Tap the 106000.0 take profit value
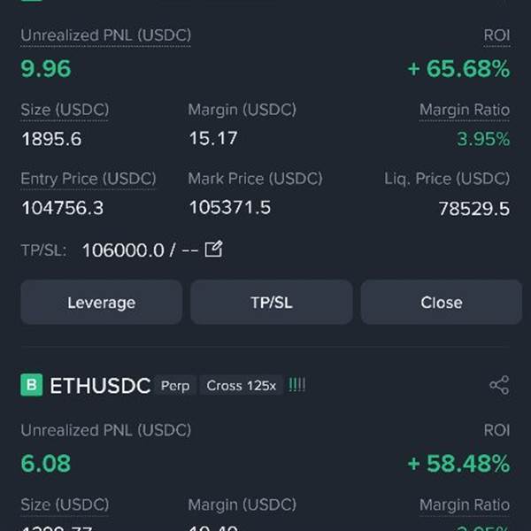Screen dimensions: 531x531 [x=122, y=250]
